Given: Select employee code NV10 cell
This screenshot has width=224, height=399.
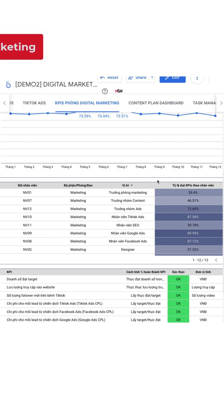Looking at the screenshot, I should tap(27, 217).
